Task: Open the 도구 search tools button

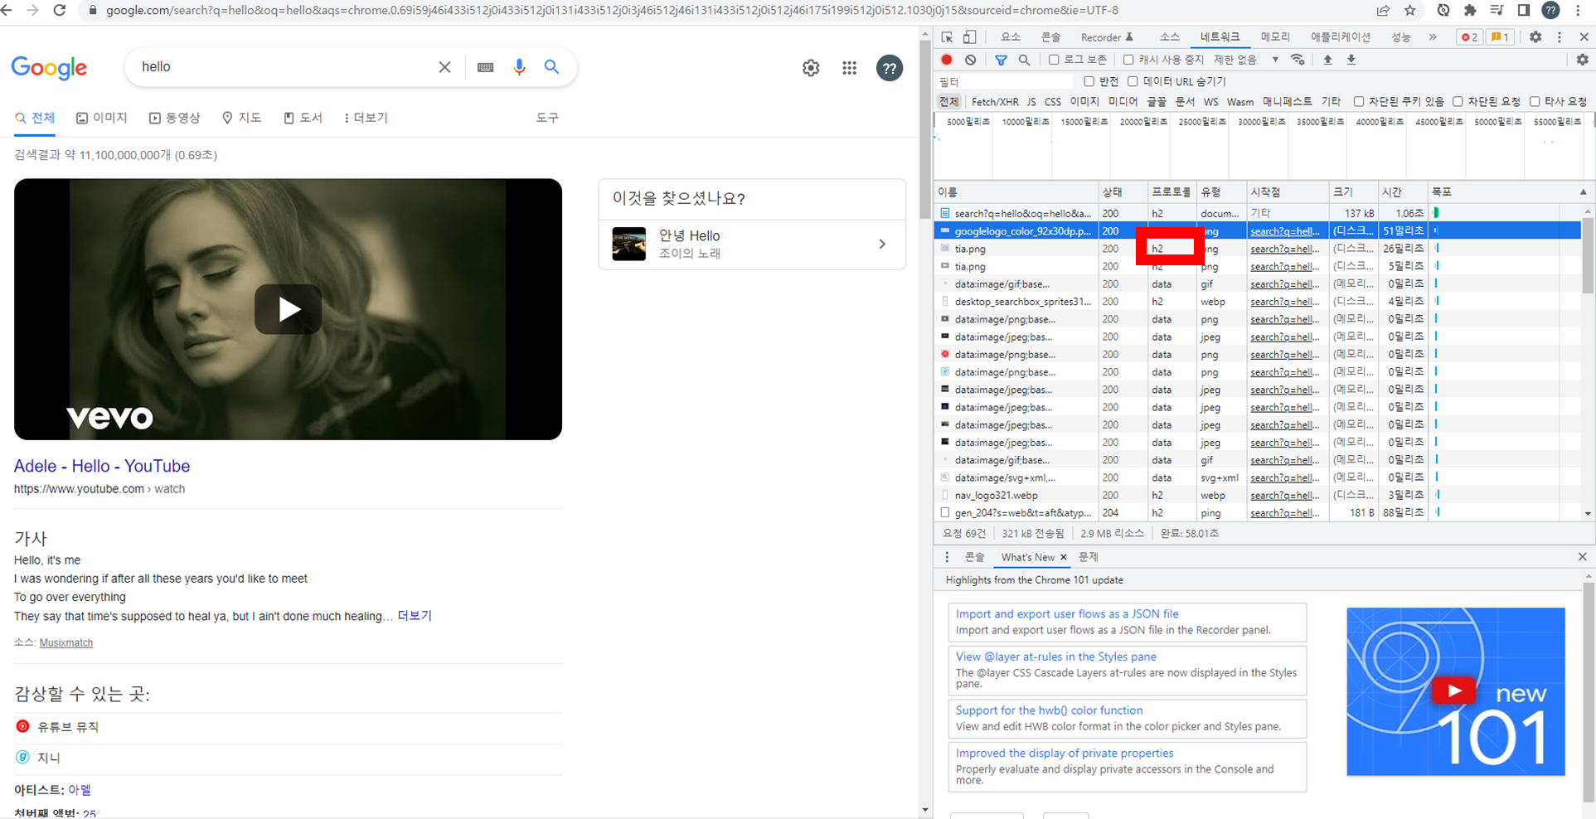Action: [547, 118]
